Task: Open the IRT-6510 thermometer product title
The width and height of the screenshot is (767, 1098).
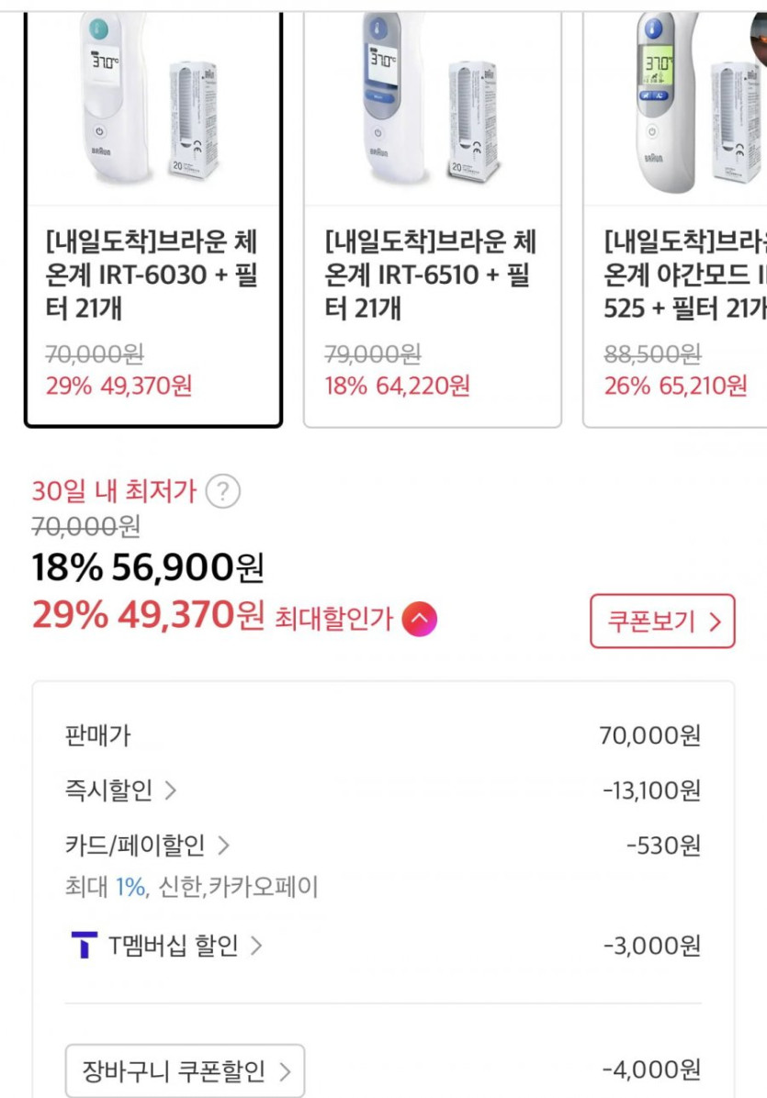Action: tap(430, 275)
